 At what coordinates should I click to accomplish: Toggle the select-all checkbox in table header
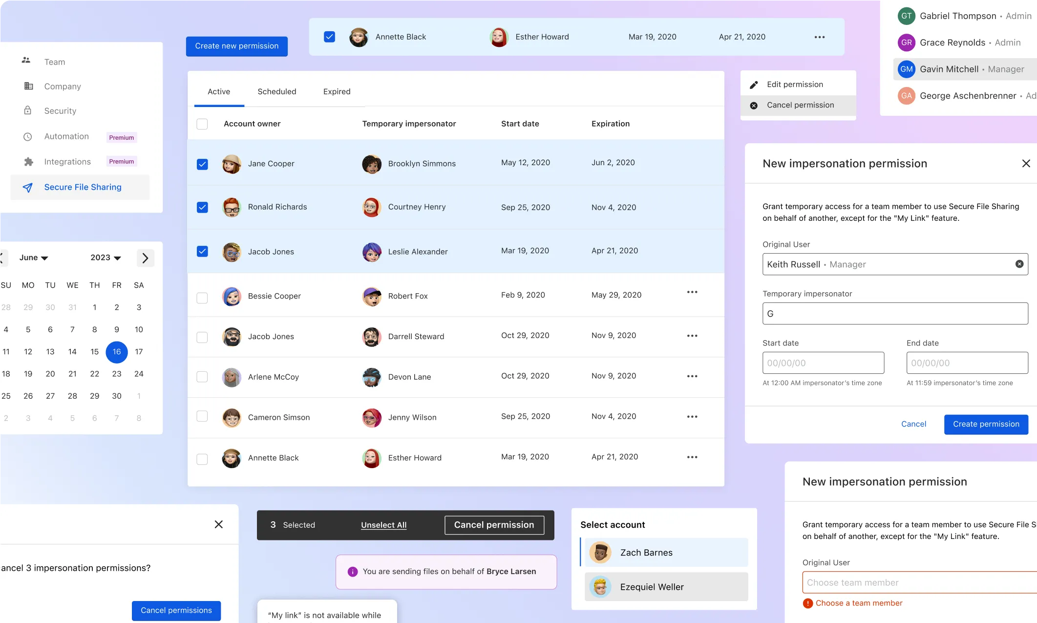coord(202,124)
